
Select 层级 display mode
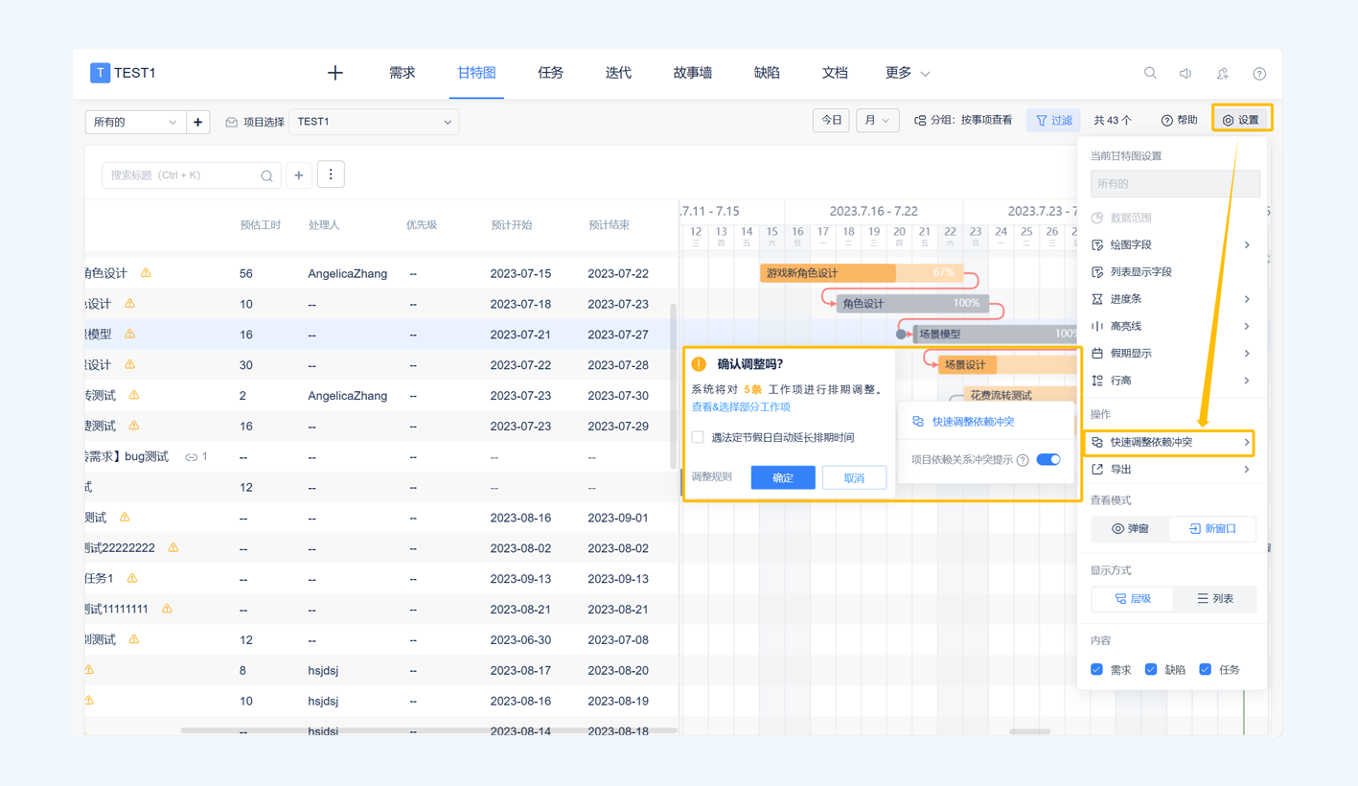tap(1133, 599)
